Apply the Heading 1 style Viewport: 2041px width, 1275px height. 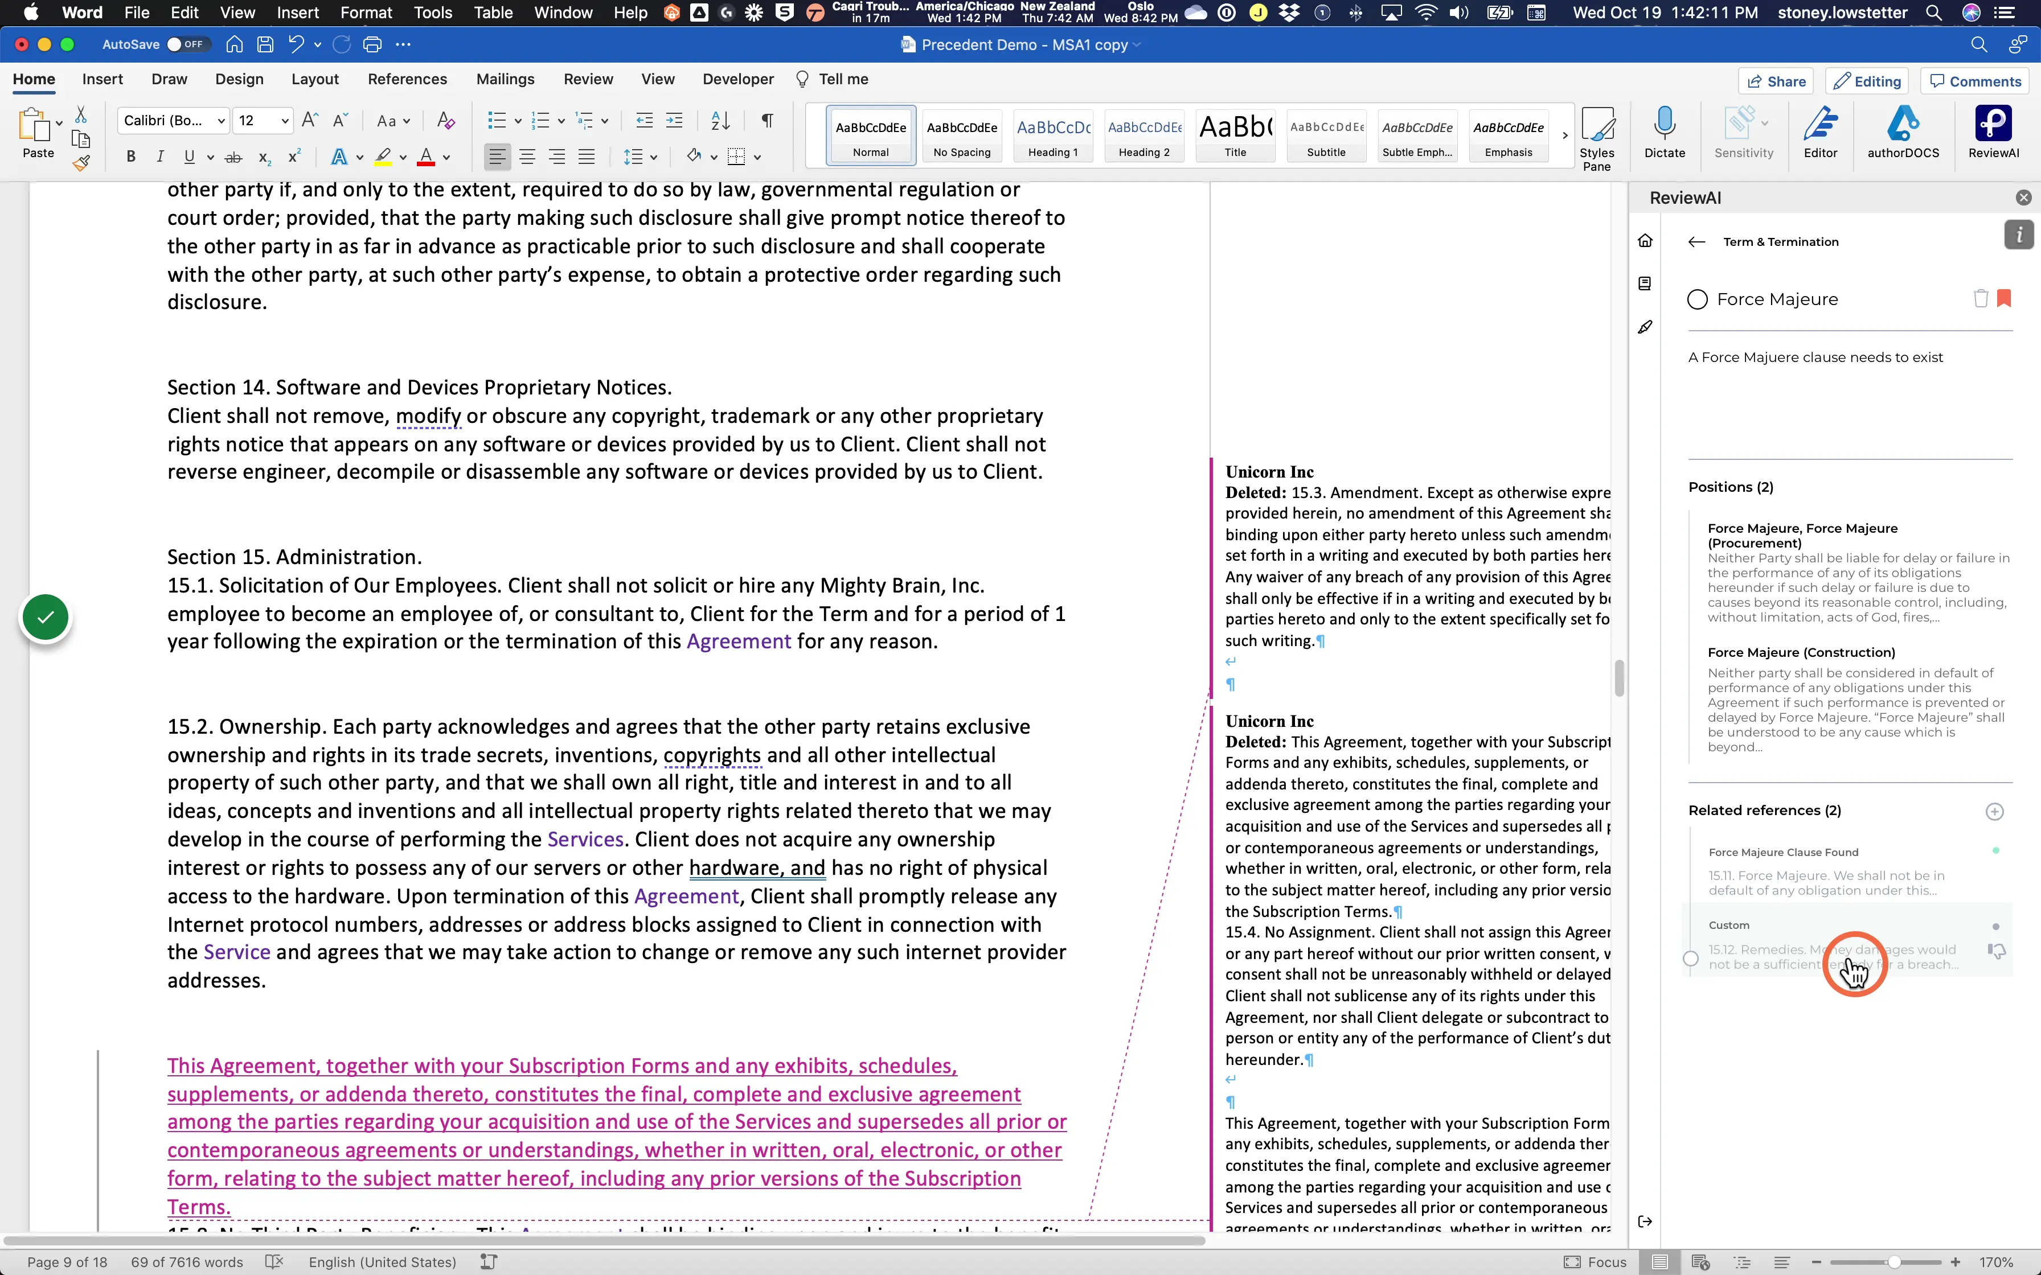(1052, 135)
